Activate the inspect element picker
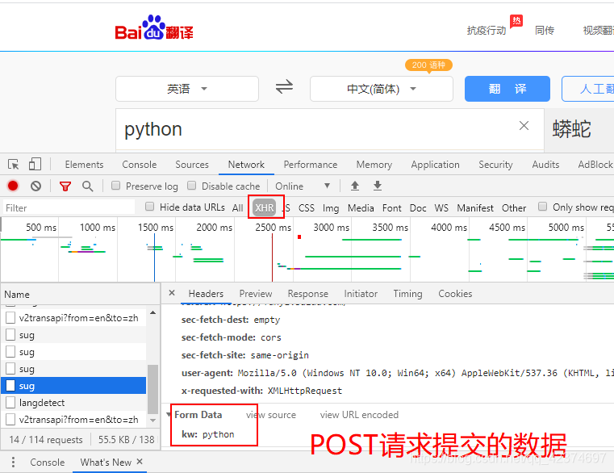 [x=14, y=164]
